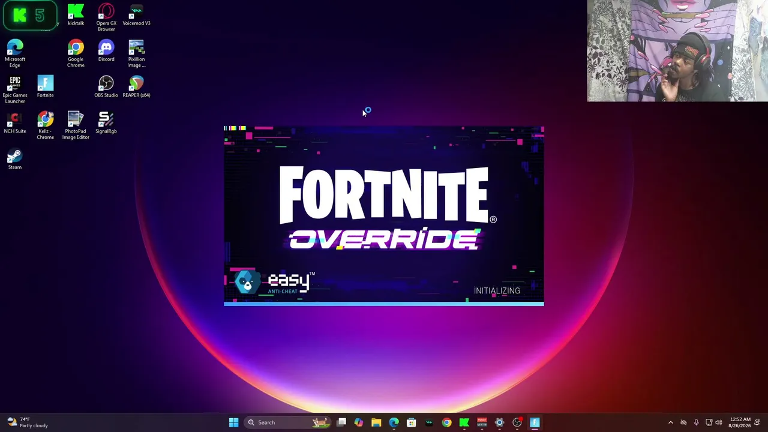Click the taskbar Search box

(x=287, y=422)
